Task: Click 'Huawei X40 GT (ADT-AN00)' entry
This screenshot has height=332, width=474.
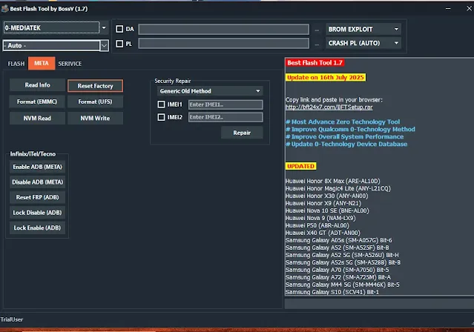Action: 323,233
